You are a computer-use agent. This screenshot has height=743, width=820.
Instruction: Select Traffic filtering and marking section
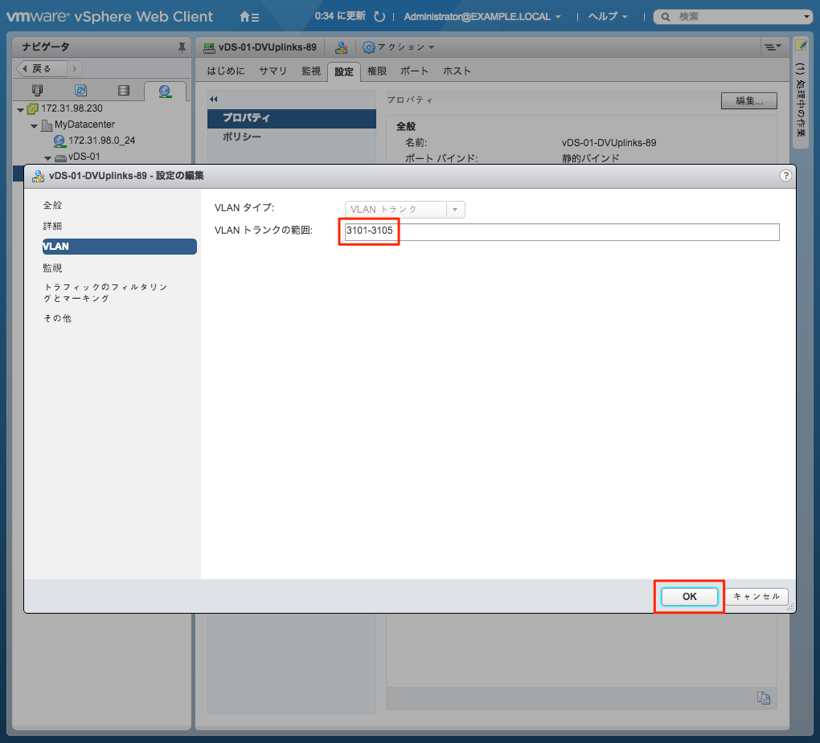(x=105, y=292)
